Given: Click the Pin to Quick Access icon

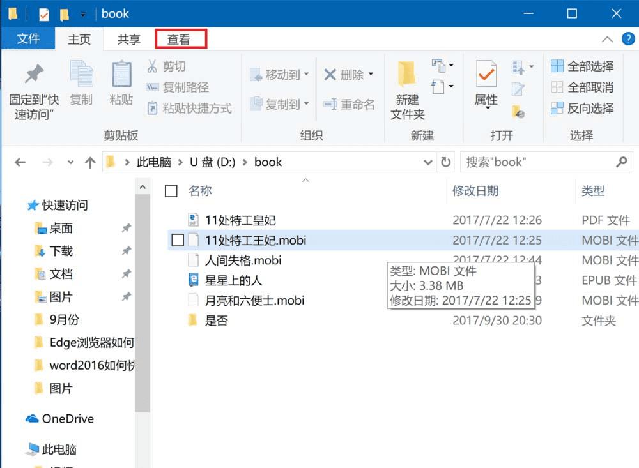Looking at the screenshot, I should pyautogui.click(x=35, y=74).
